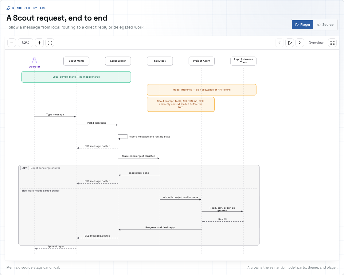Click the 'Scout prompt, tools, AGENTS.md' note
This screenshot has height=275, width=344.
click(181, 104)
